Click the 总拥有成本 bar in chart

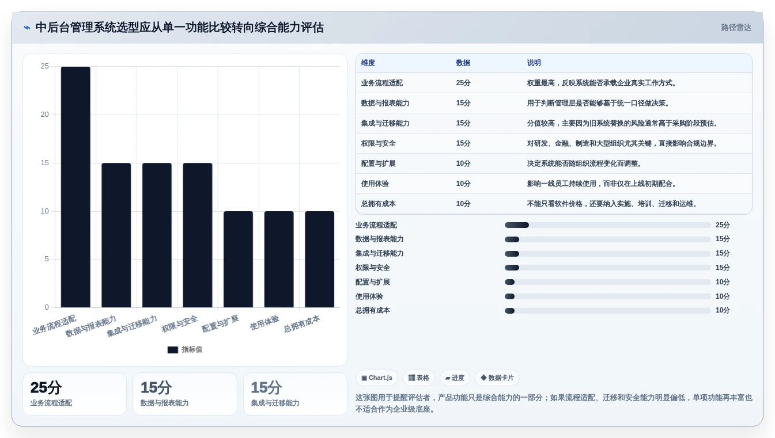(320, 260)
